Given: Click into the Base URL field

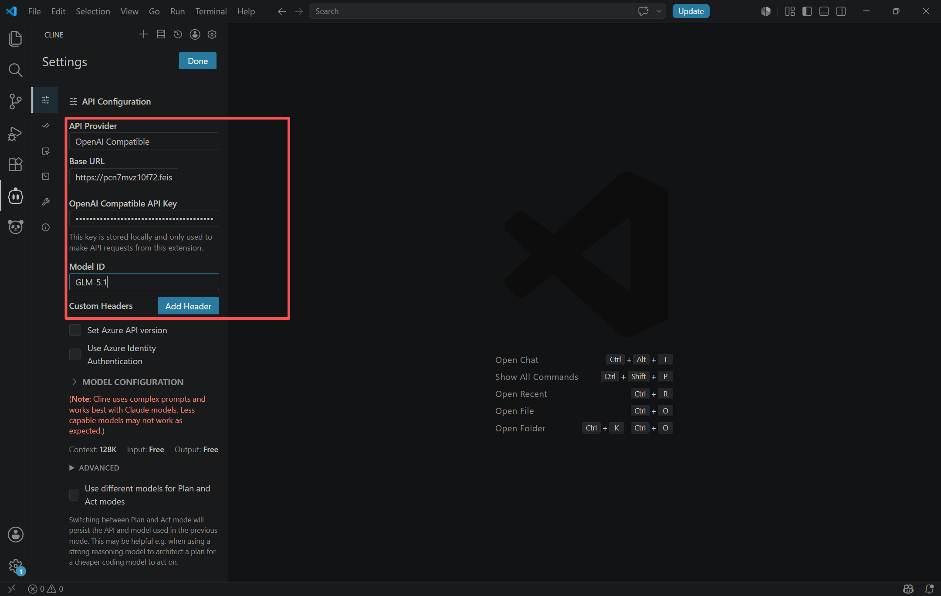Looking at the screenshot, I should click(x=123, y=177).
